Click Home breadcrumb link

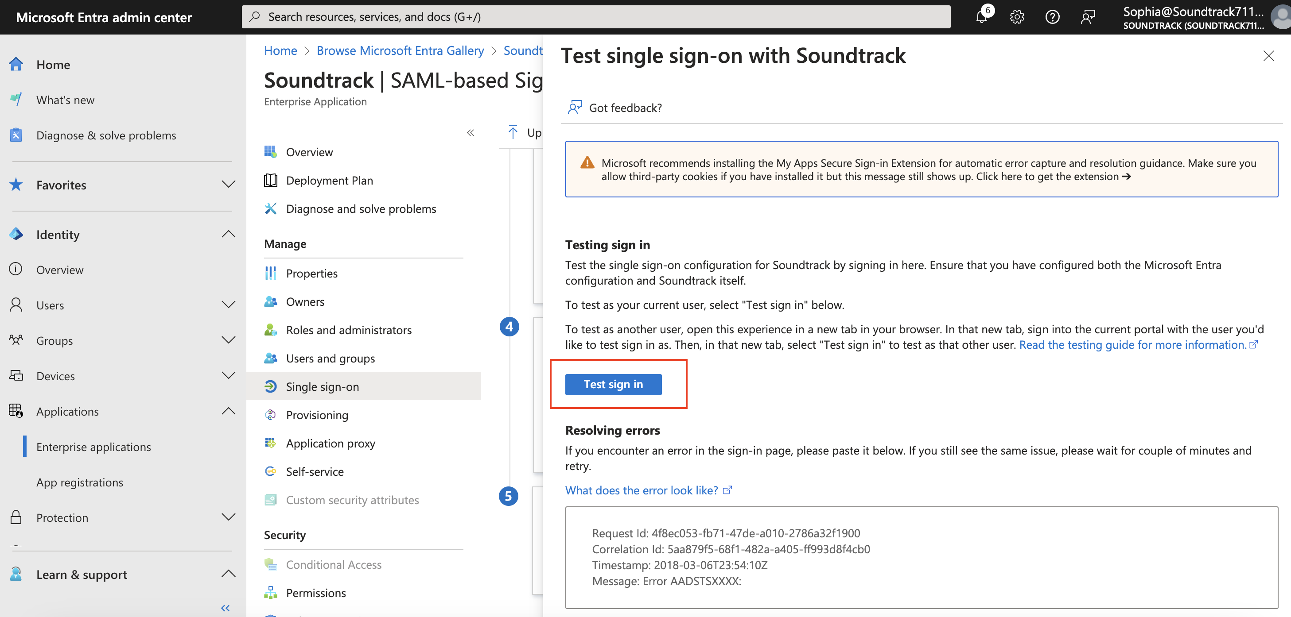tap(280, 50)
